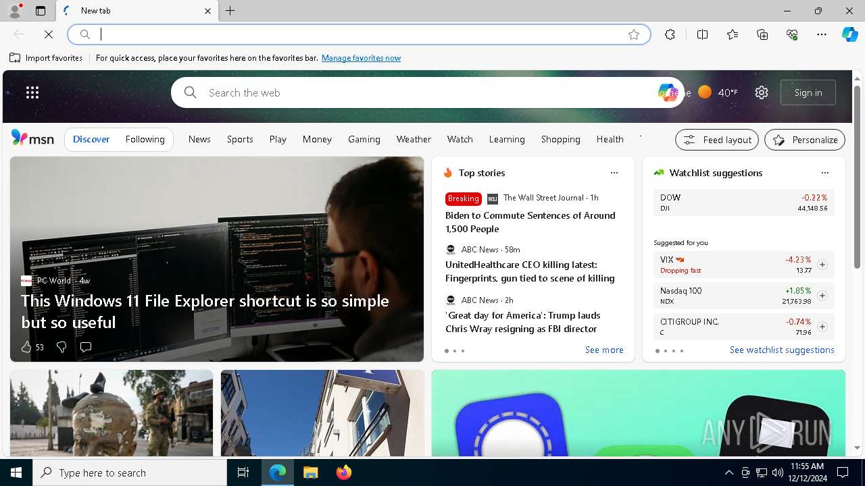This screenshot has width=865, height=486.
Task: Open Collections icon in toolbar
Action: pos(762,34)
